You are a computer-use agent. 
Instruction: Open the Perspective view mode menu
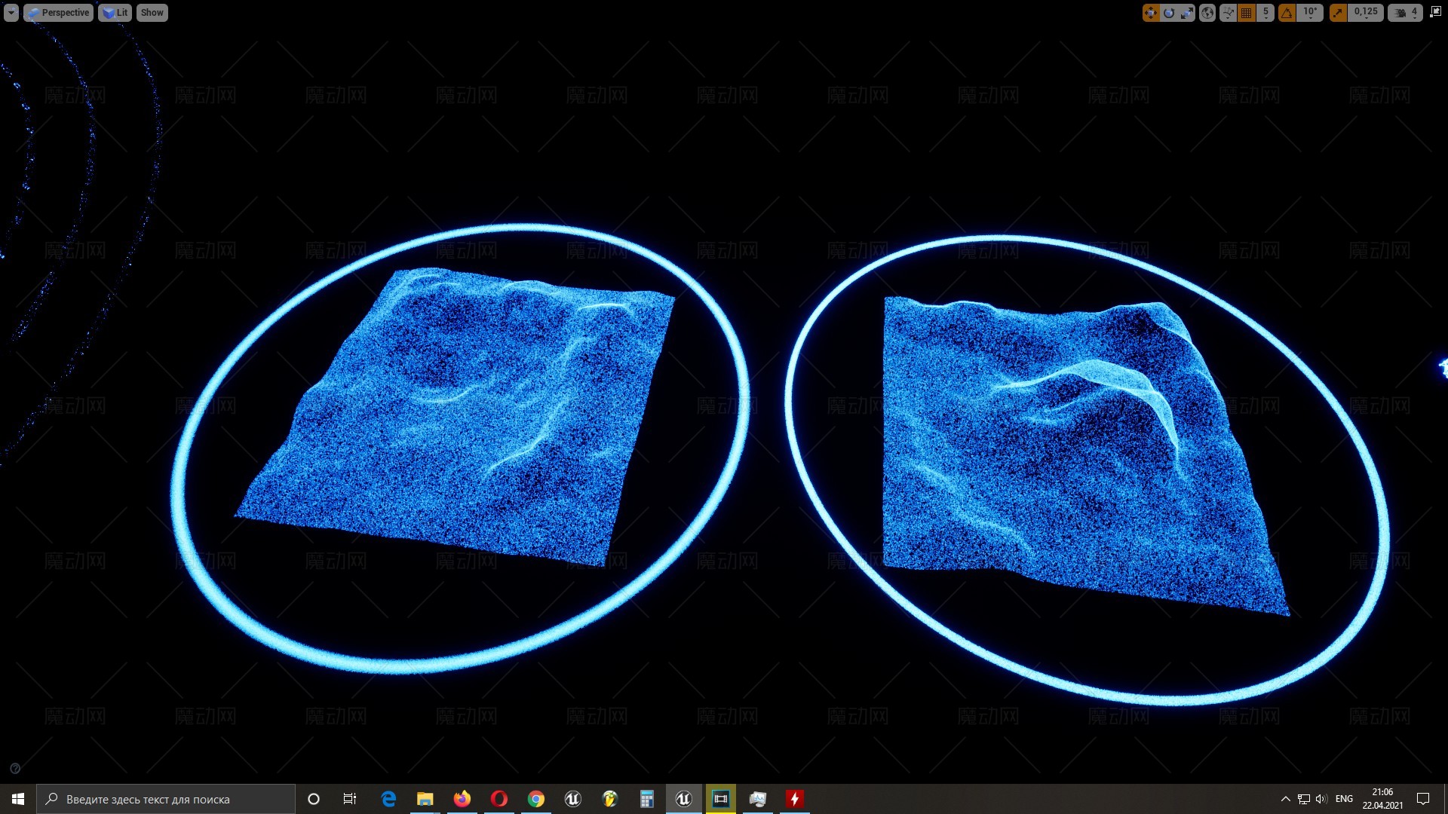[x=59, y=13]
